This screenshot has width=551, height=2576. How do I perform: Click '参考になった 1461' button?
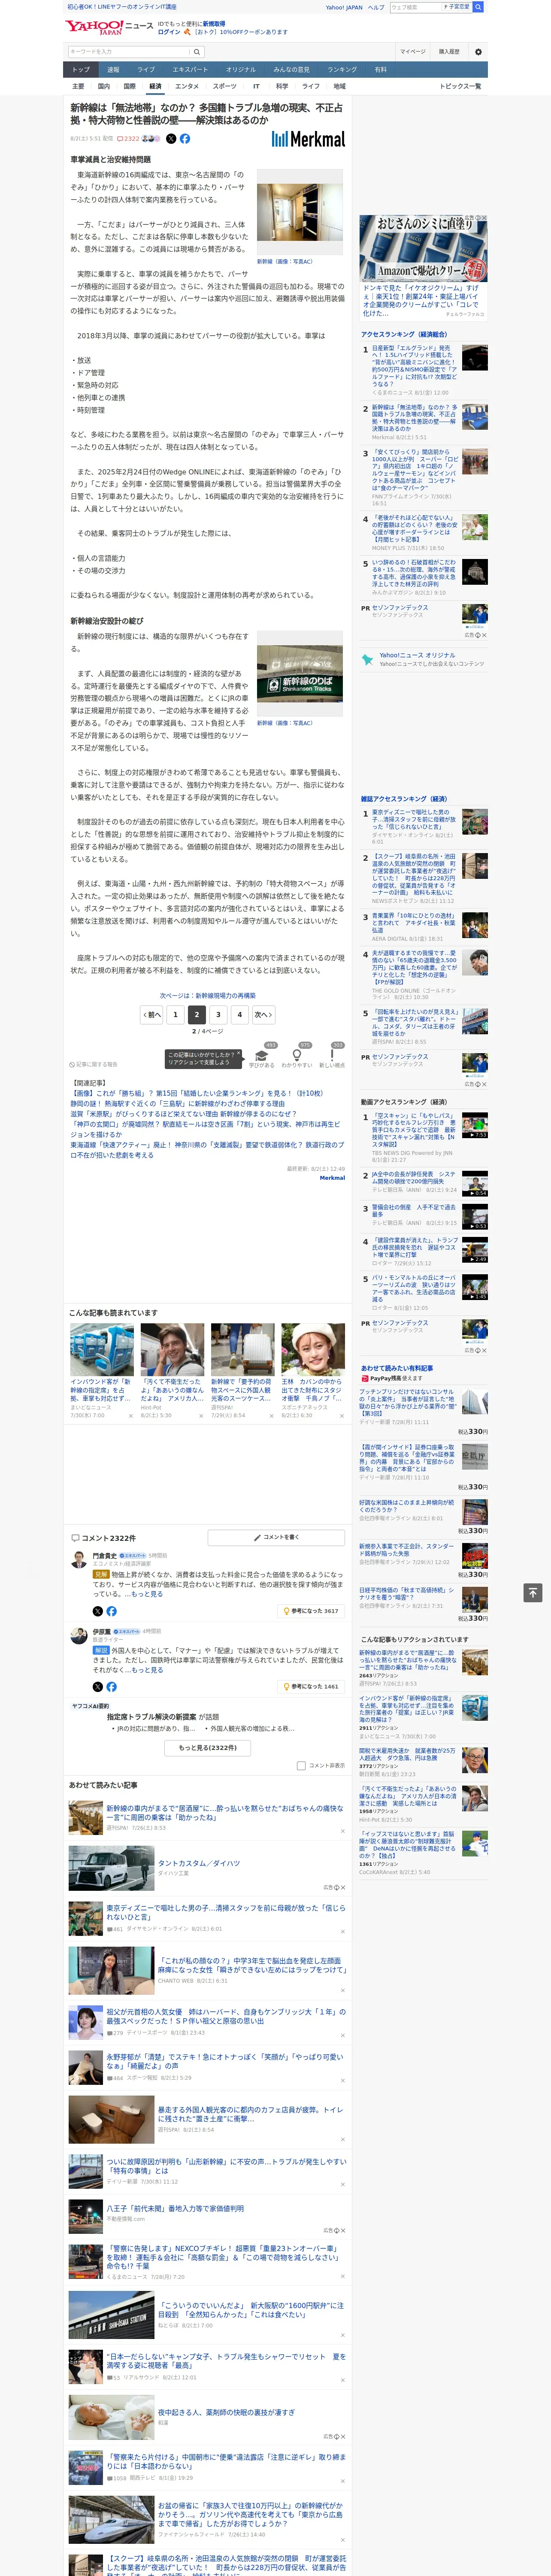pos(311,1686)
